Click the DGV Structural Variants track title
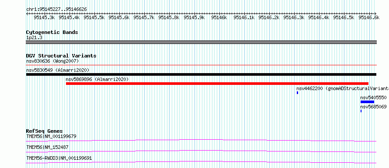389x168 pixels. click(61, 56)
